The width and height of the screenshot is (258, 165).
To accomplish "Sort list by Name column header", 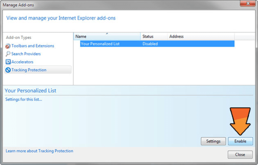I will click(107, 36).
